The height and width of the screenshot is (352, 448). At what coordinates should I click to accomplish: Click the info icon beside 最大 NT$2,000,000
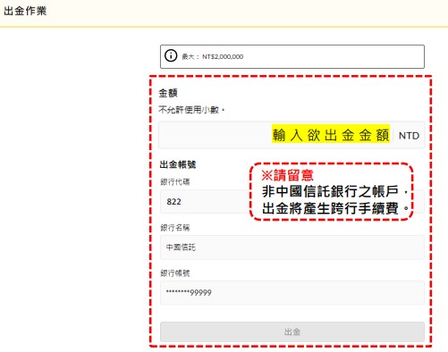(171, 55)
